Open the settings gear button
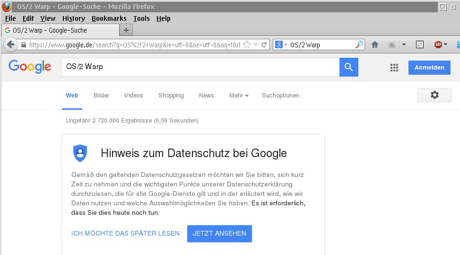460x255 pixels. pyautogui.click(x=434, y=95)
